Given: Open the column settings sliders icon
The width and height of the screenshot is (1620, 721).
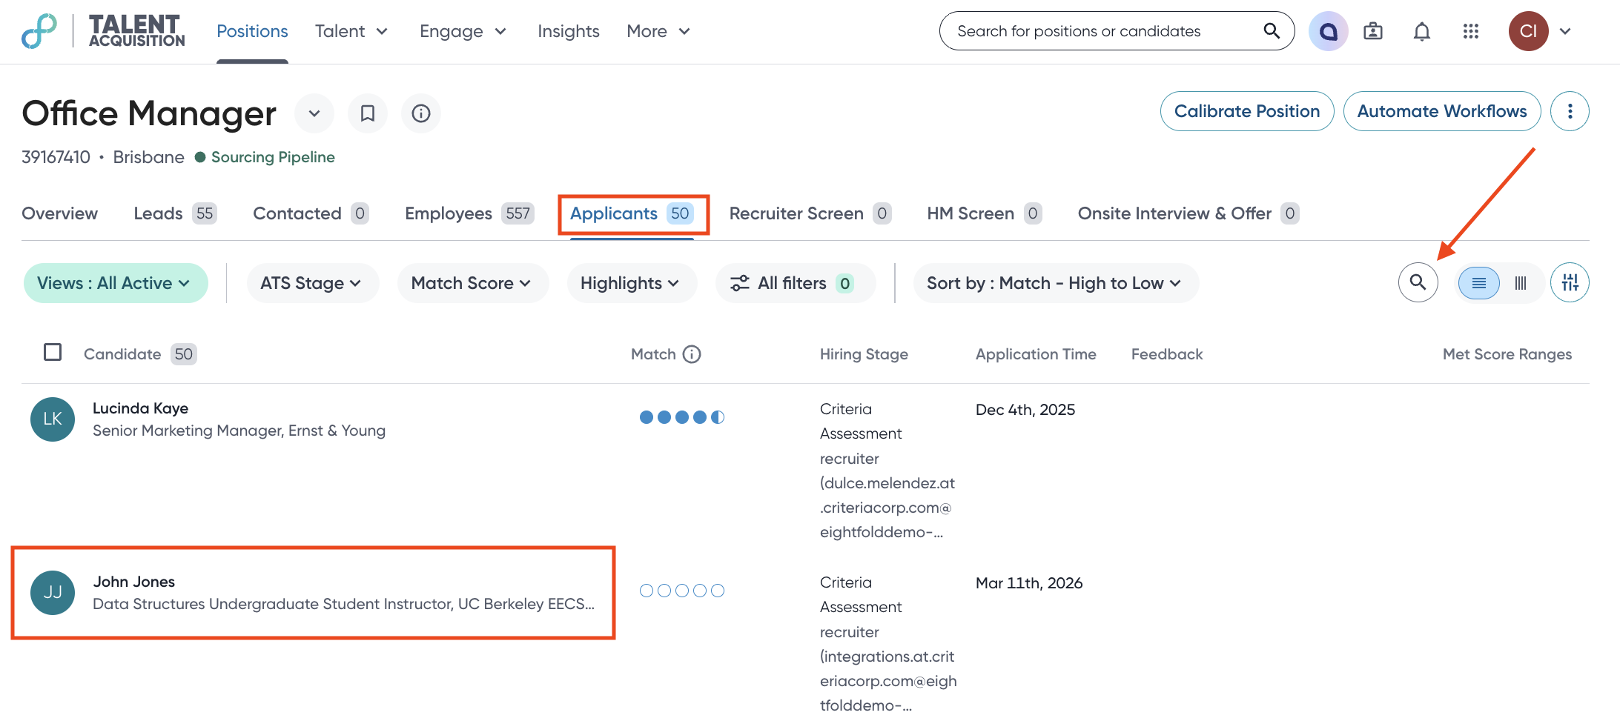Looking at the screenshot, I should [1570, 282].
